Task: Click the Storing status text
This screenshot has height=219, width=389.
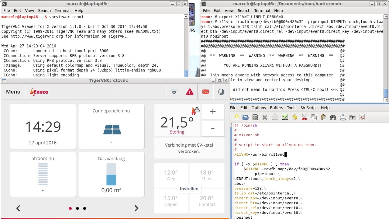Action: coord(177,132)
